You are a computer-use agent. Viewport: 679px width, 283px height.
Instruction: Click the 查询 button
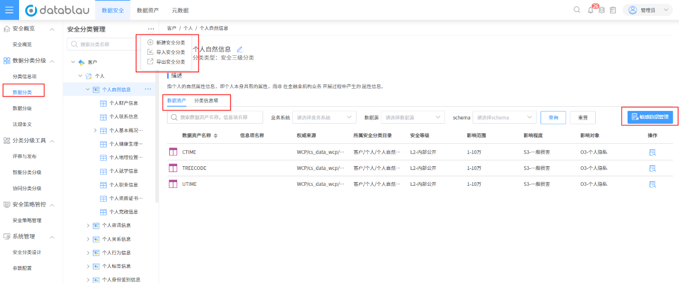(553, 117)
